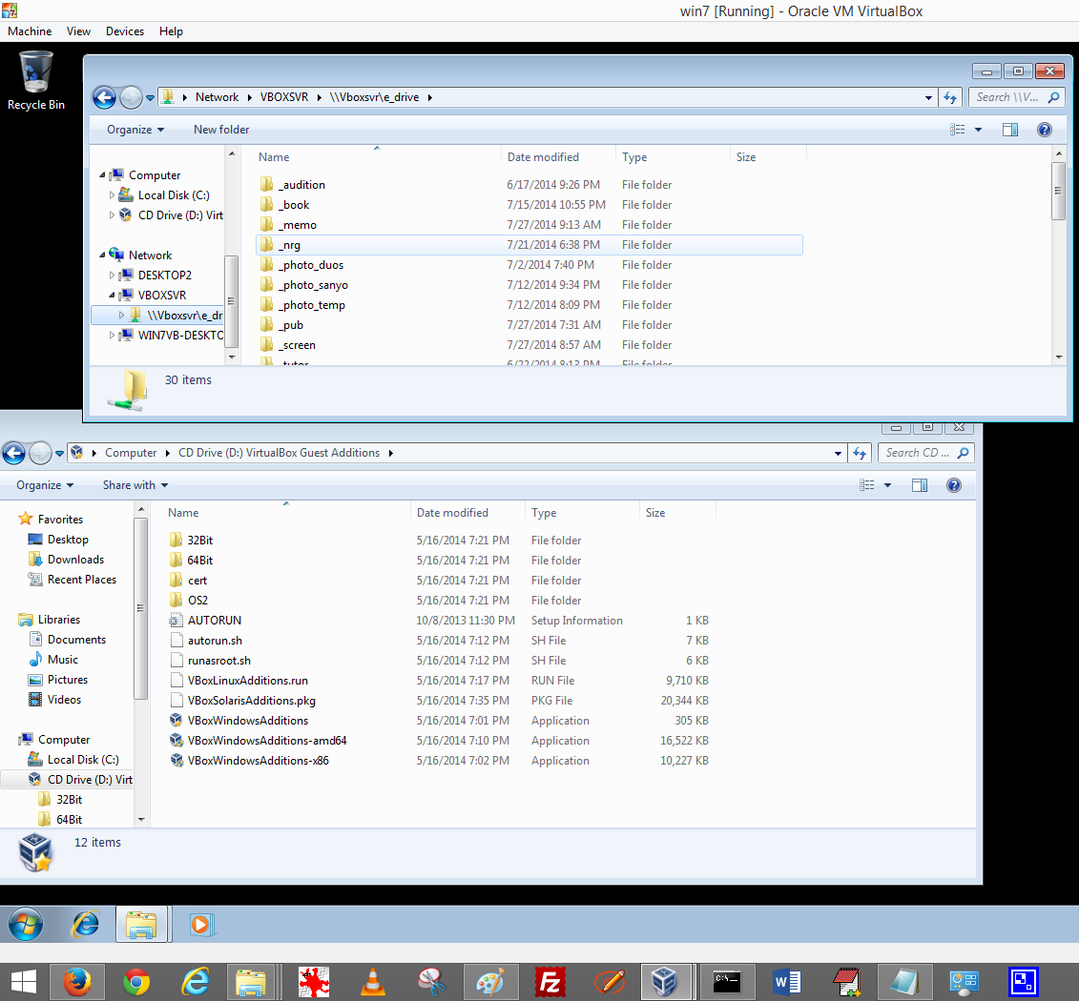This screenshot has height=1001, width=1079.
Task: Sort CD Drive files by Date modified
Action: (x=452, y=513)
